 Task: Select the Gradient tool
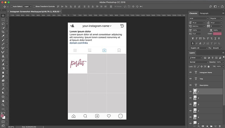coord(3,68)
